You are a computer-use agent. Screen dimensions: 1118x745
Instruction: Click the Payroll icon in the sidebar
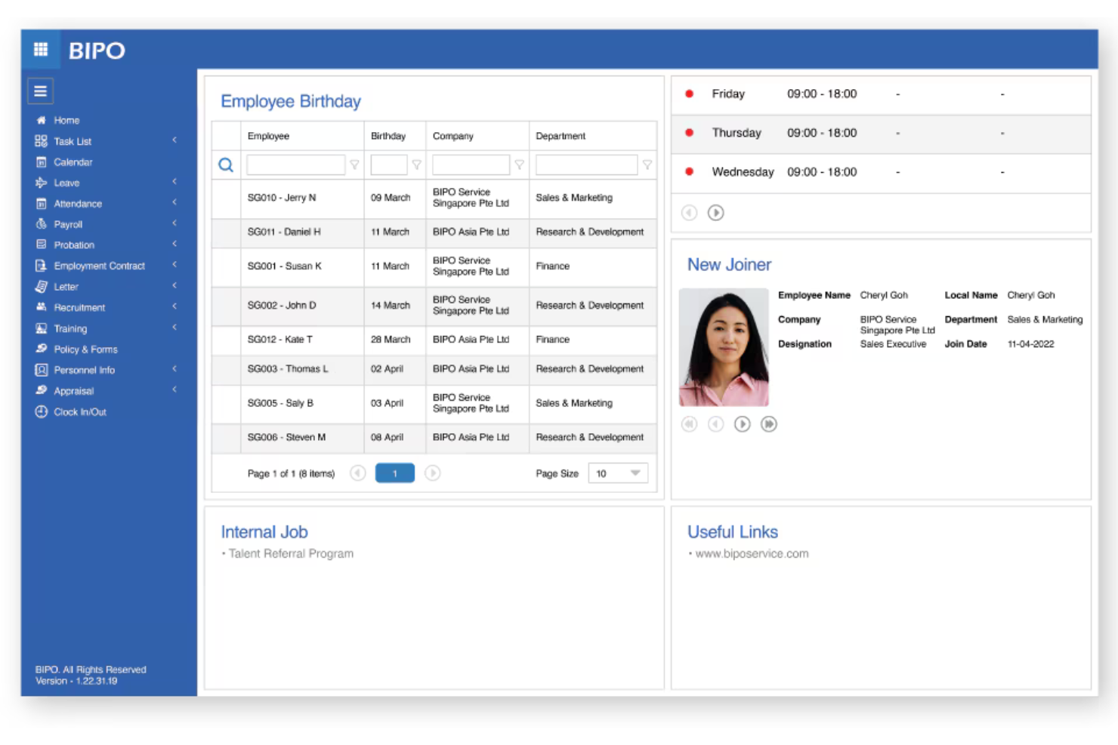click(x=42, y=223)
